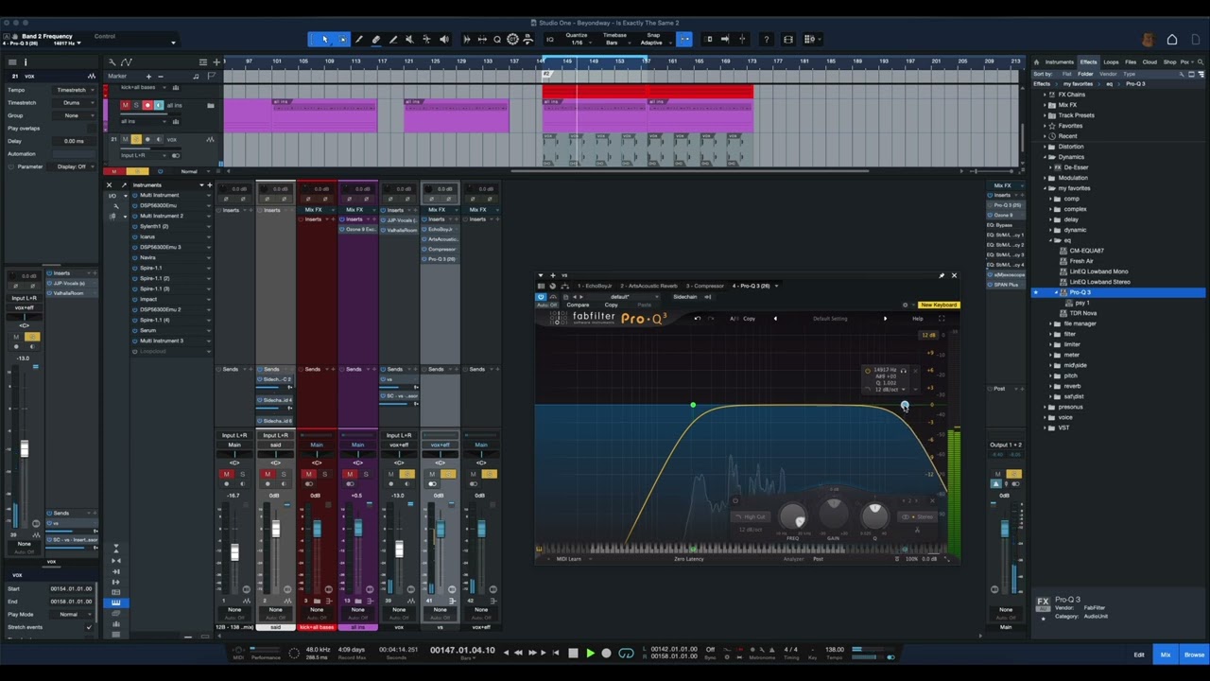This screenshot has height=681, width=1210.
Task: Toggle the Post analyzer option
Action: tap(818, 559)
